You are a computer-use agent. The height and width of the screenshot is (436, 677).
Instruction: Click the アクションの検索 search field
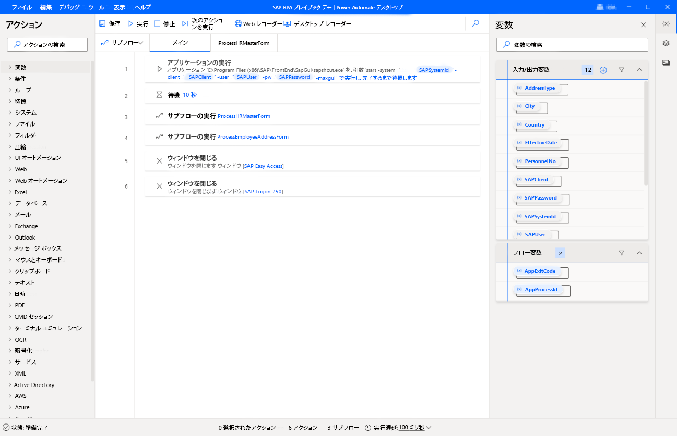tap(47, 44)
